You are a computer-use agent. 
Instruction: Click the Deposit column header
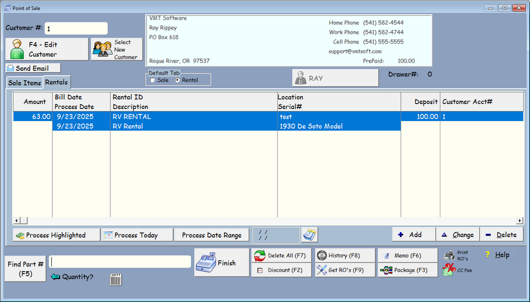(x=421, y=102)
